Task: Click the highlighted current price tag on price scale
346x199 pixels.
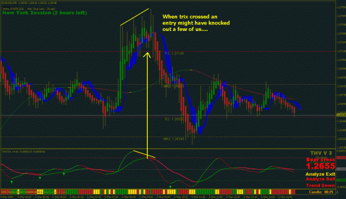Action: click(341, 115)
